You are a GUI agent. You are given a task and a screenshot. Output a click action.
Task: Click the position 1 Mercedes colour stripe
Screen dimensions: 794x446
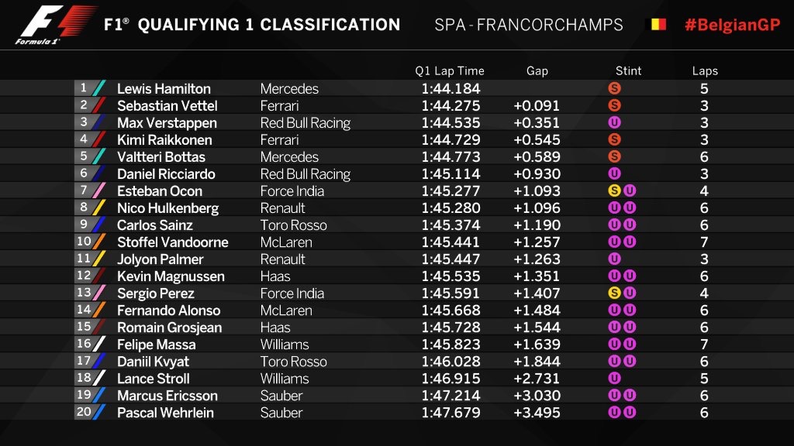click(99, 88)
